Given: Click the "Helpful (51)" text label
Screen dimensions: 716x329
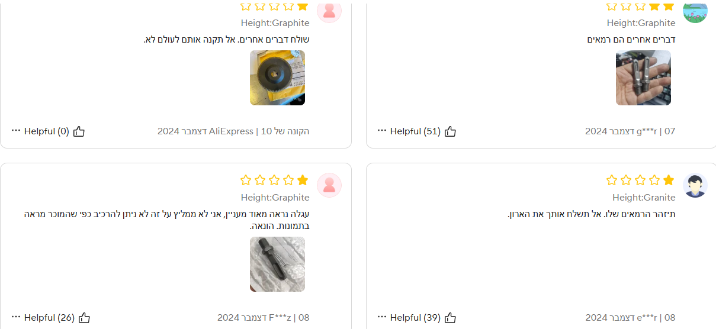Looking at the screenshot, I should pyautogui.click(x=415, y=131).
